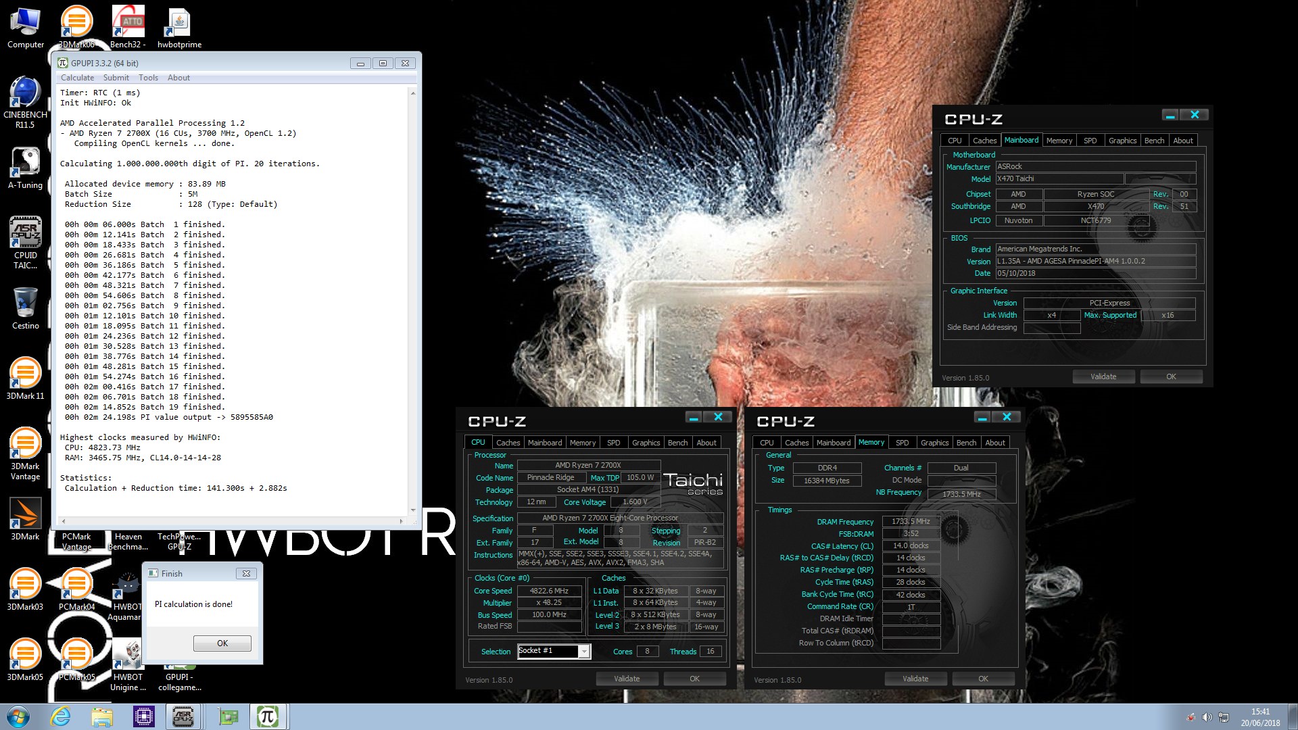Click Validate in CPU-Z Memory window
Screen dimensions: 1298x730
coord(915,679)
